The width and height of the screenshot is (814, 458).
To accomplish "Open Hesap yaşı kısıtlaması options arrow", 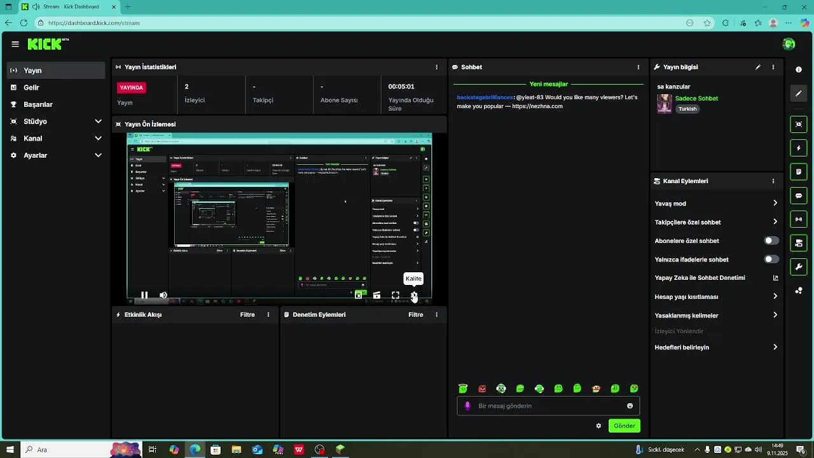I will (775, 296).
